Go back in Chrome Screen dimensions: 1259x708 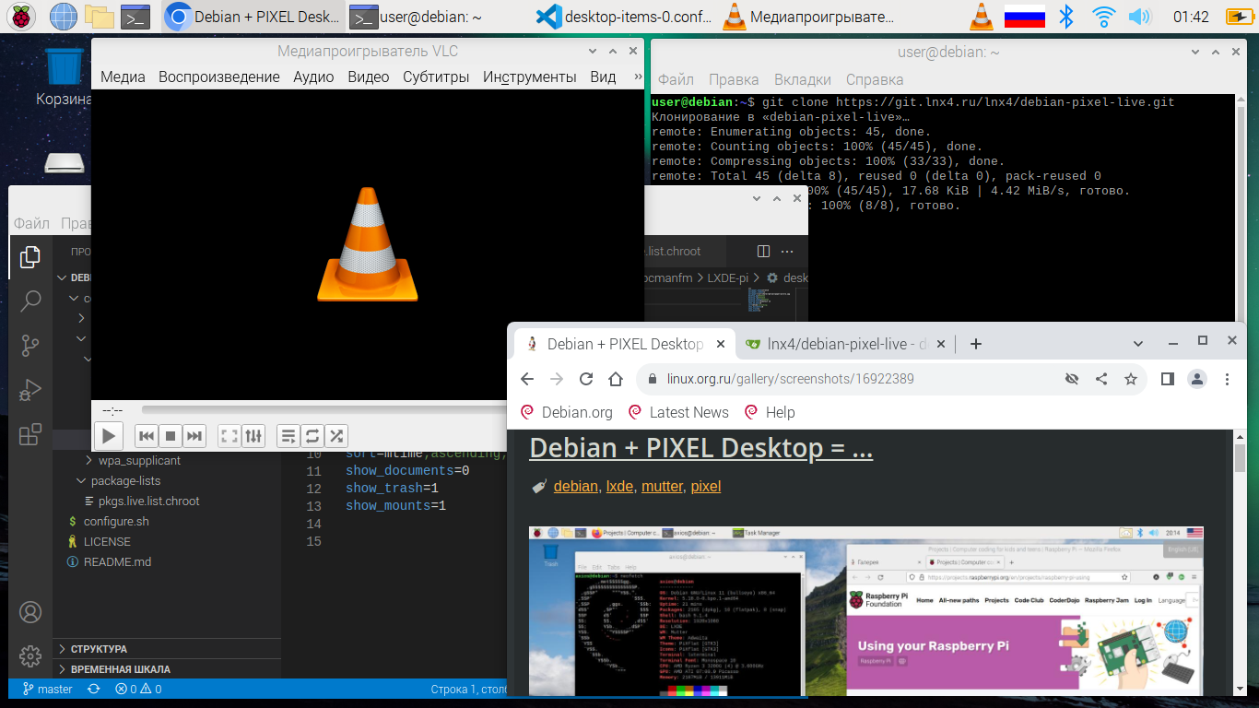[x=527, y=379]
